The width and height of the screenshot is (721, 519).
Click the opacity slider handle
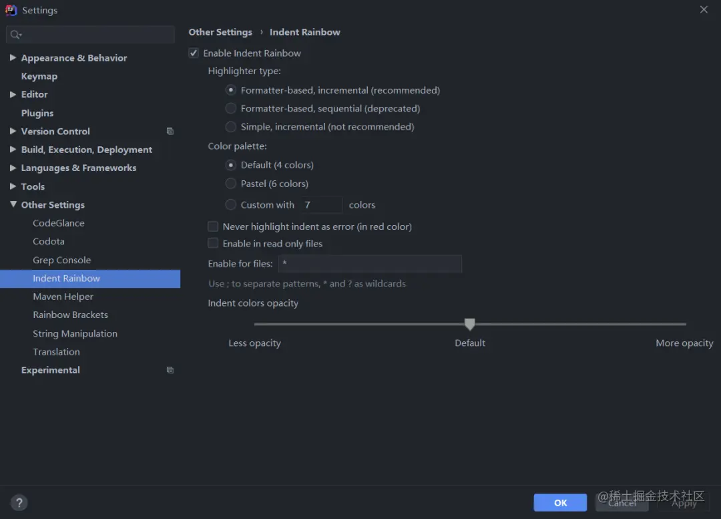pyautogui.click(x=469, y=324)
